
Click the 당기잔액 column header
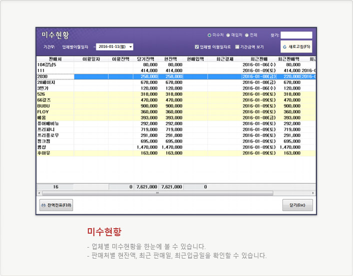coord(146,59)
